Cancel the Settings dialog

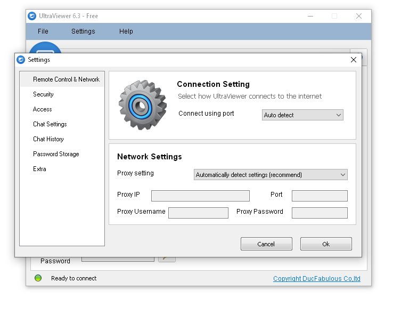coord(266,244)
